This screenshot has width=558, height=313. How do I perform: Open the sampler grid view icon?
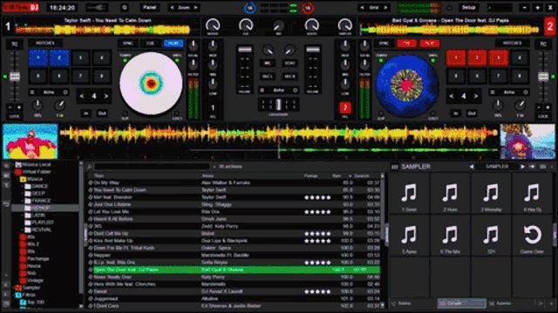point(395,167)
